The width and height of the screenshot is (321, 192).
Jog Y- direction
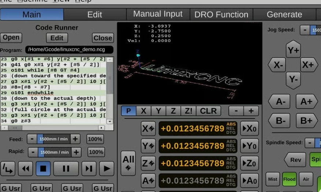(x=293, y=80)
